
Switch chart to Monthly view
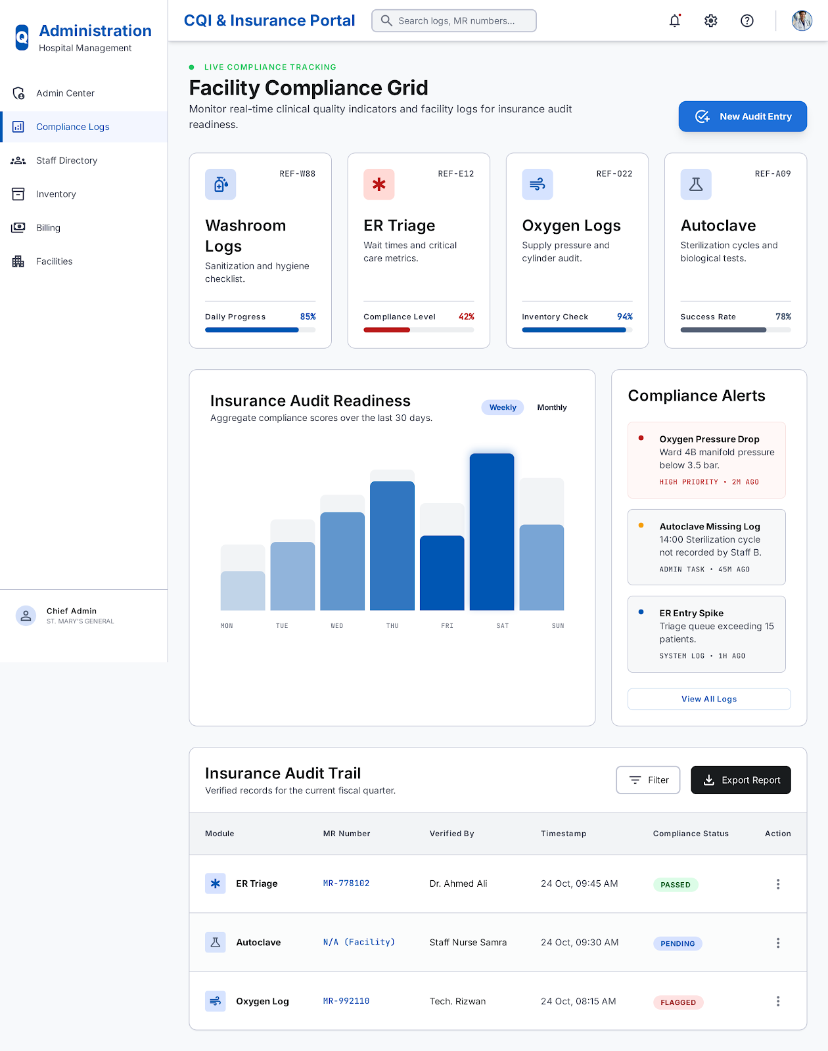(552, 407)
